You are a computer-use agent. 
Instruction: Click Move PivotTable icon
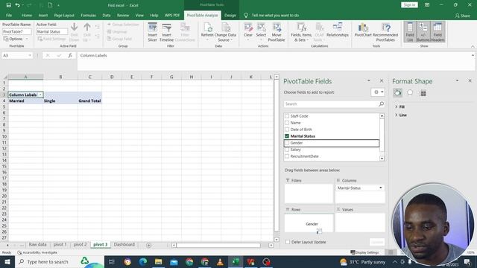click(277, 28)
